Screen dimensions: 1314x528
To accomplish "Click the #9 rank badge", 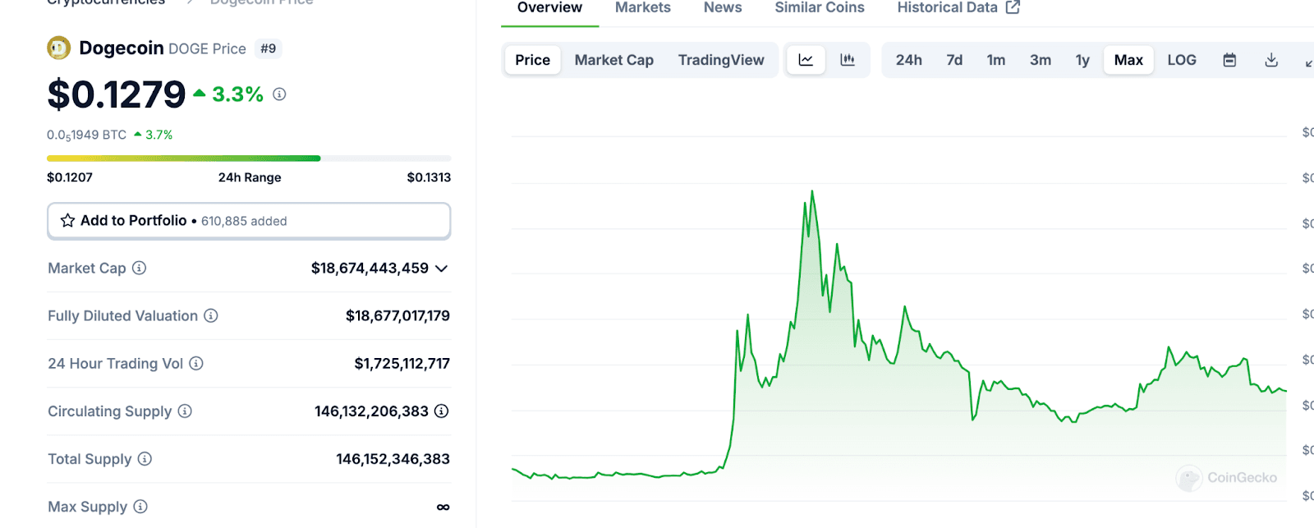I will point(269,48).
